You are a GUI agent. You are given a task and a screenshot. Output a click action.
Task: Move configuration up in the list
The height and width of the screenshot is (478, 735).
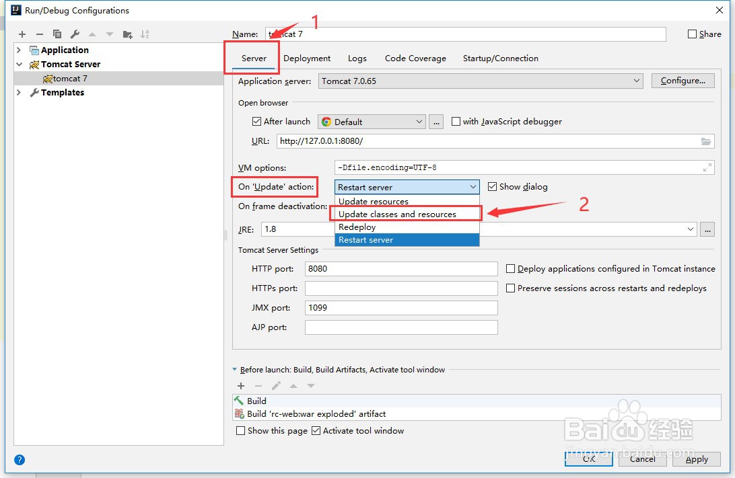(92, 34)
